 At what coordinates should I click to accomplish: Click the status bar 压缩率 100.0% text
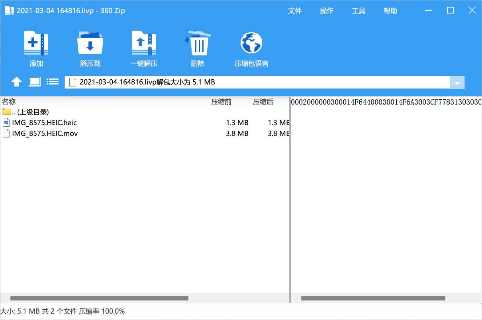click(x=102, y=311)
